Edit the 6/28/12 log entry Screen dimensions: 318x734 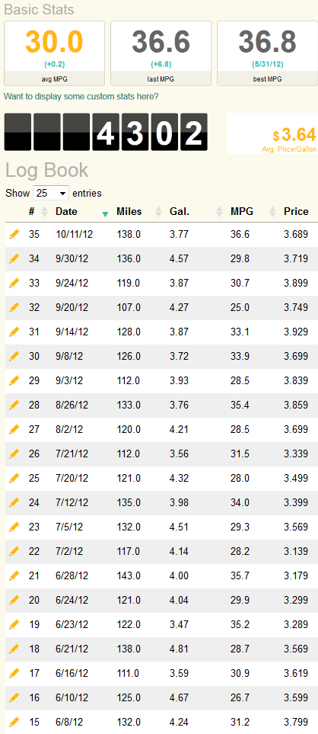[x=14, y=575]
